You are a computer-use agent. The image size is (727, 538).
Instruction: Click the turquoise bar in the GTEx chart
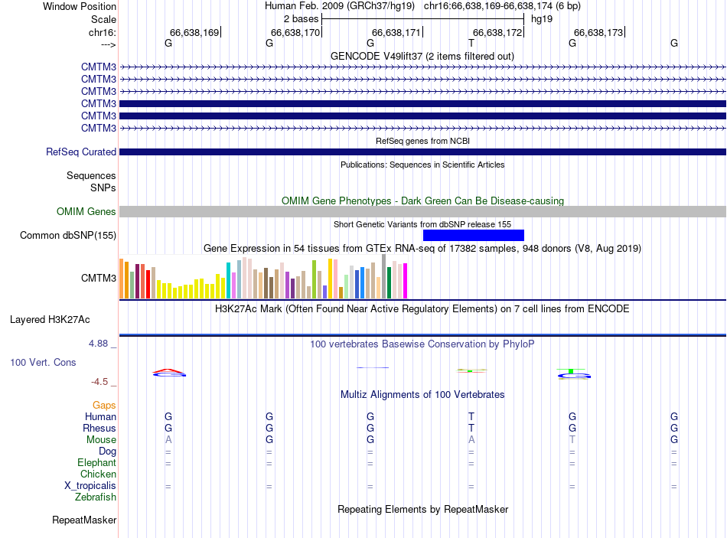(x=228, y=280)
